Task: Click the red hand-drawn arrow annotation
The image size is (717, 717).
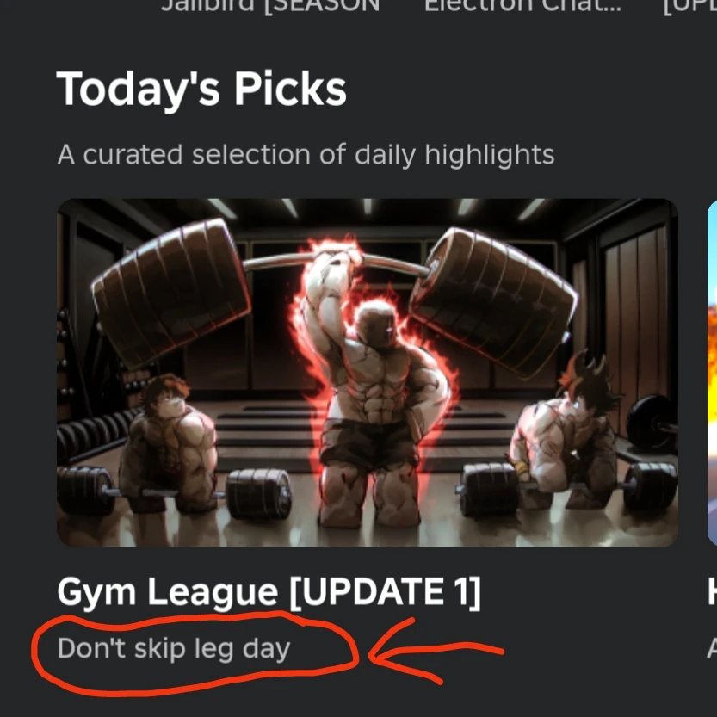Action: coord(436,652)
